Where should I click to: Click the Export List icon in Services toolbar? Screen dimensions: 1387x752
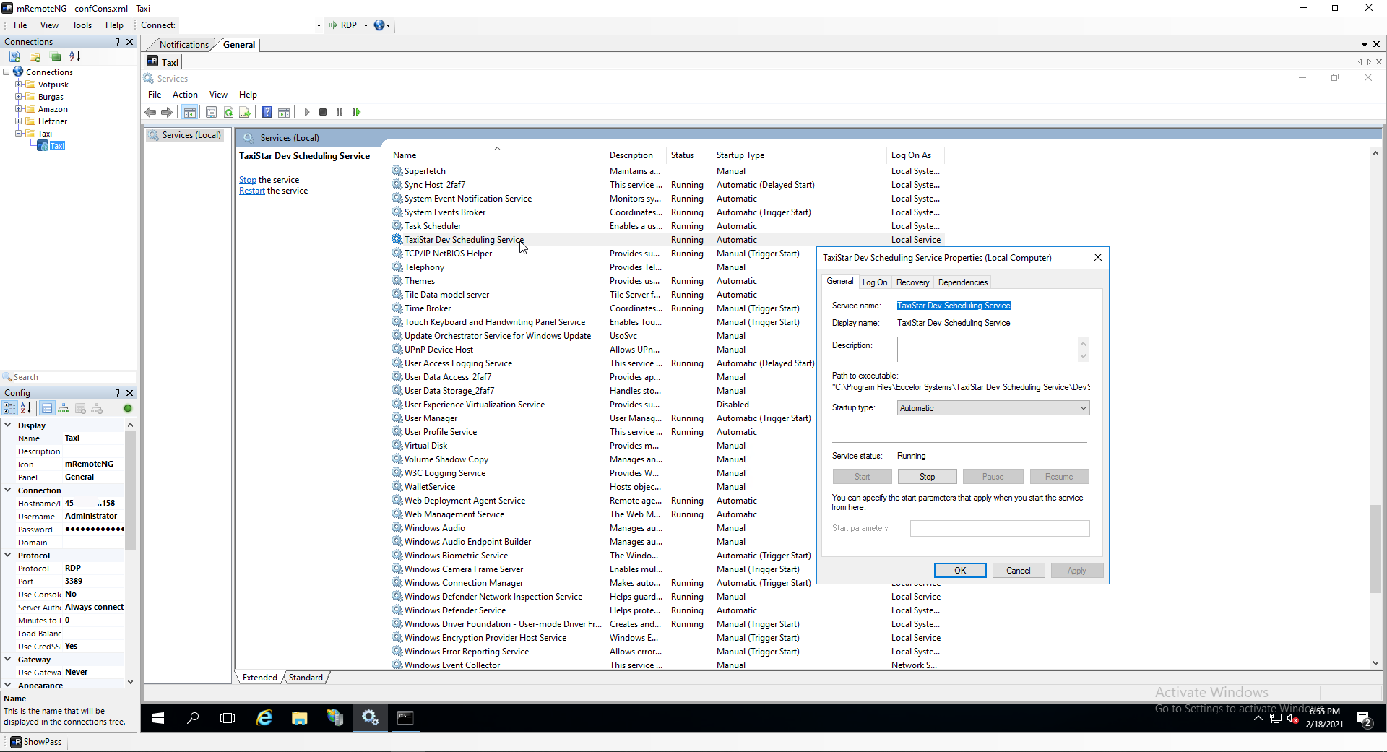[x=245, y=112]
